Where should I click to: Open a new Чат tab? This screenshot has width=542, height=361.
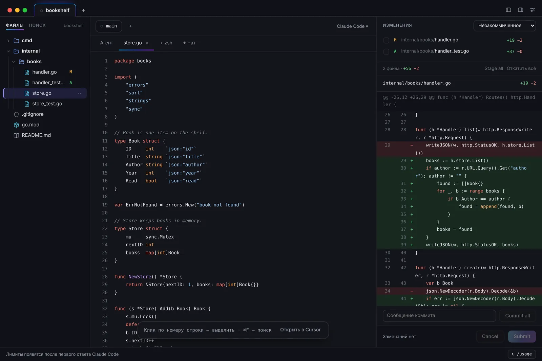pyautogui.click(x=189, y=43)
